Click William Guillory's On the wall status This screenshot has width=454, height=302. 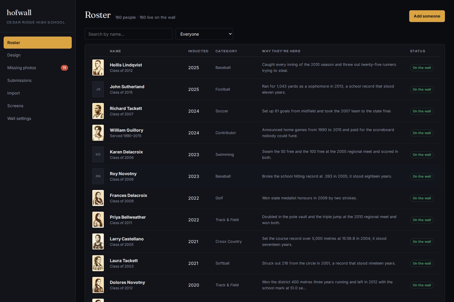click(422, 133)
